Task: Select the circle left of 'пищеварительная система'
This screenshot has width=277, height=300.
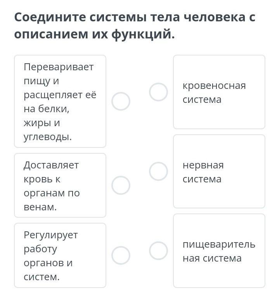Action: coord(158,251)
